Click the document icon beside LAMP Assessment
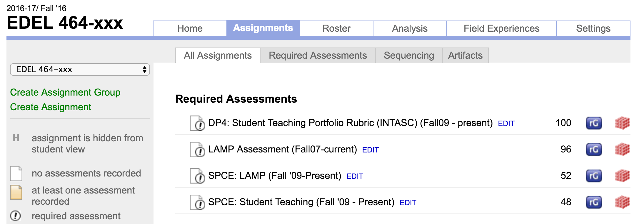 (x=197, y=150)
